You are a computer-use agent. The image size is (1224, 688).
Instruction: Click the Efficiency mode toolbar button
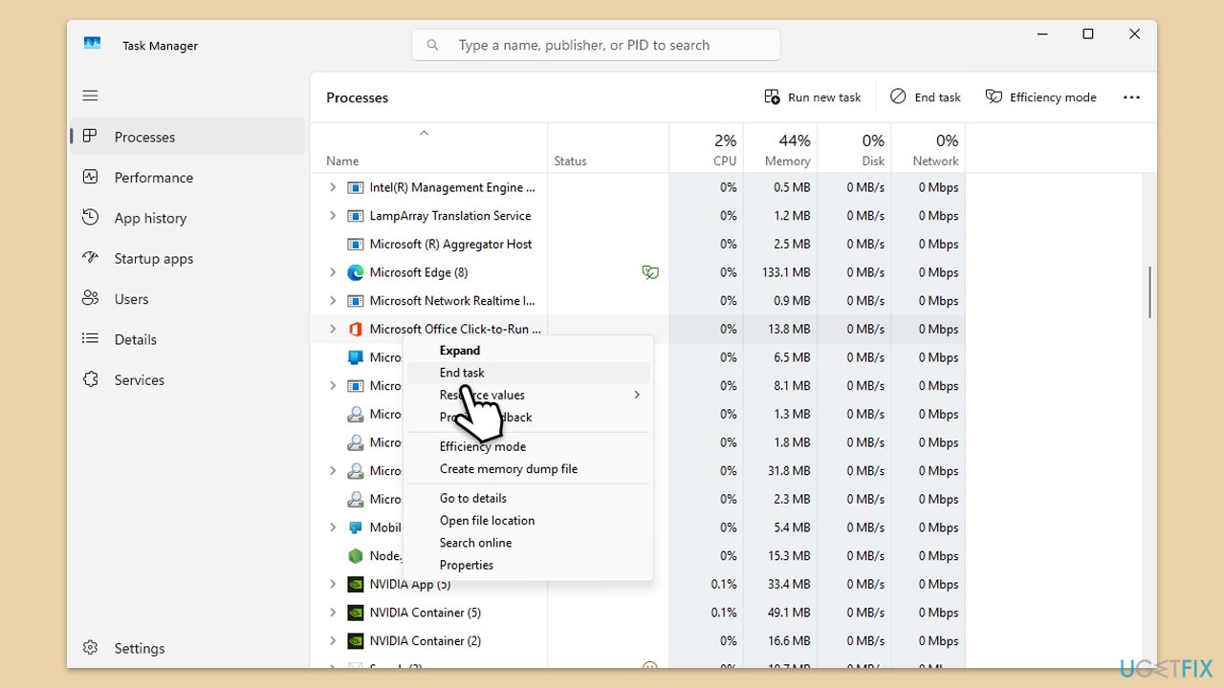tap(1040, 97)
